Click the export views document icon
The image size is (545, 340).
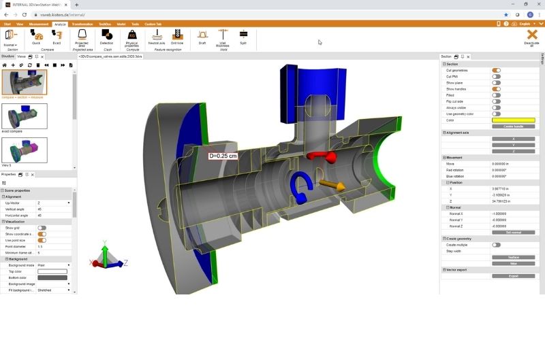[x=71, y=65]
